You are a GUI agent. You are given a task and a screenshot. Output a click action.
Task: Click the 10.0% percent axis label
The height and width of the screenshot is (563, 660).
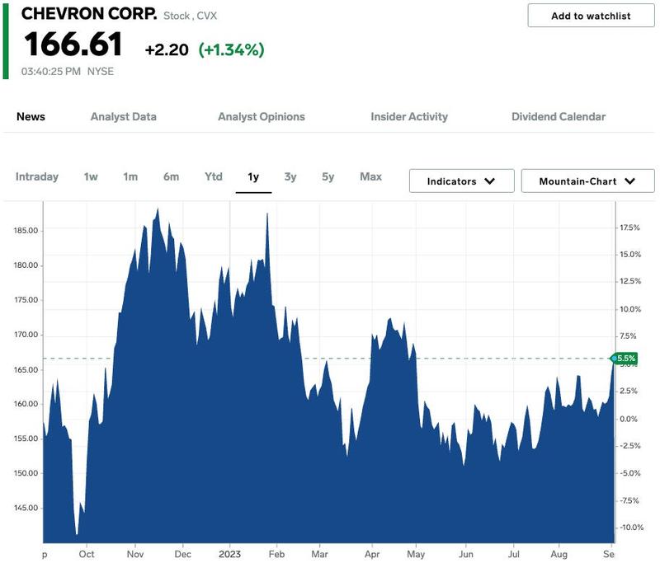coord(630,309)
